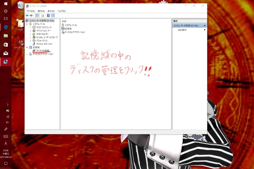The image size is (254, 169).
Task: Click ディスクの管理 in the tree
Action: tap(43, 51)
